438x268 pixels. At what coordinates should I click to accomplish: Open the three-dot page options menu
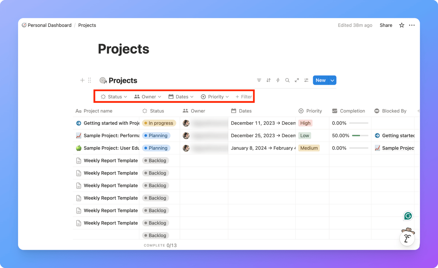pos(412,25)
